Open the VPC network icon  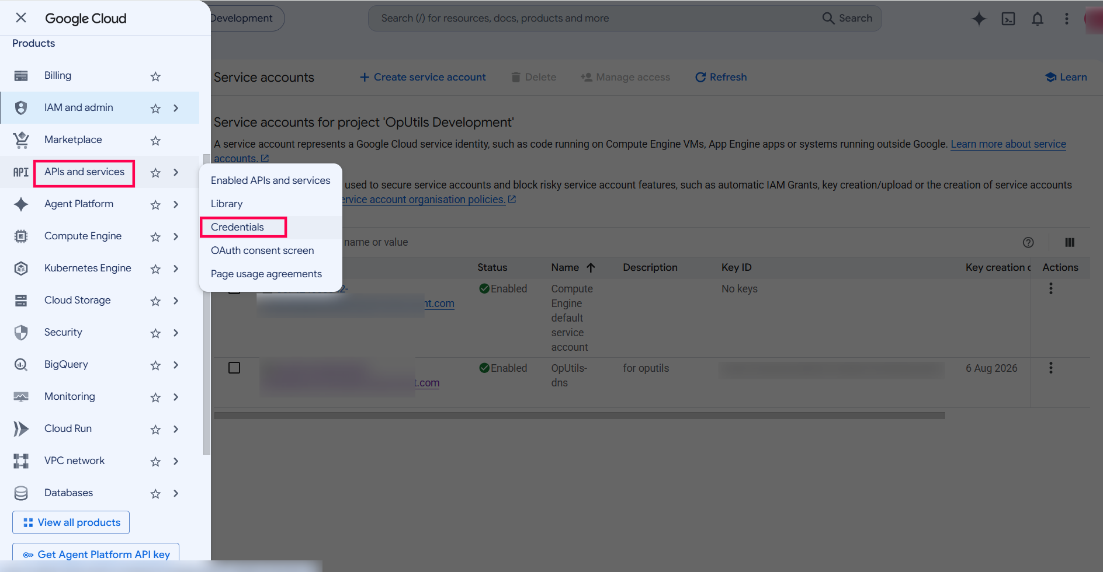pos(21,461)
